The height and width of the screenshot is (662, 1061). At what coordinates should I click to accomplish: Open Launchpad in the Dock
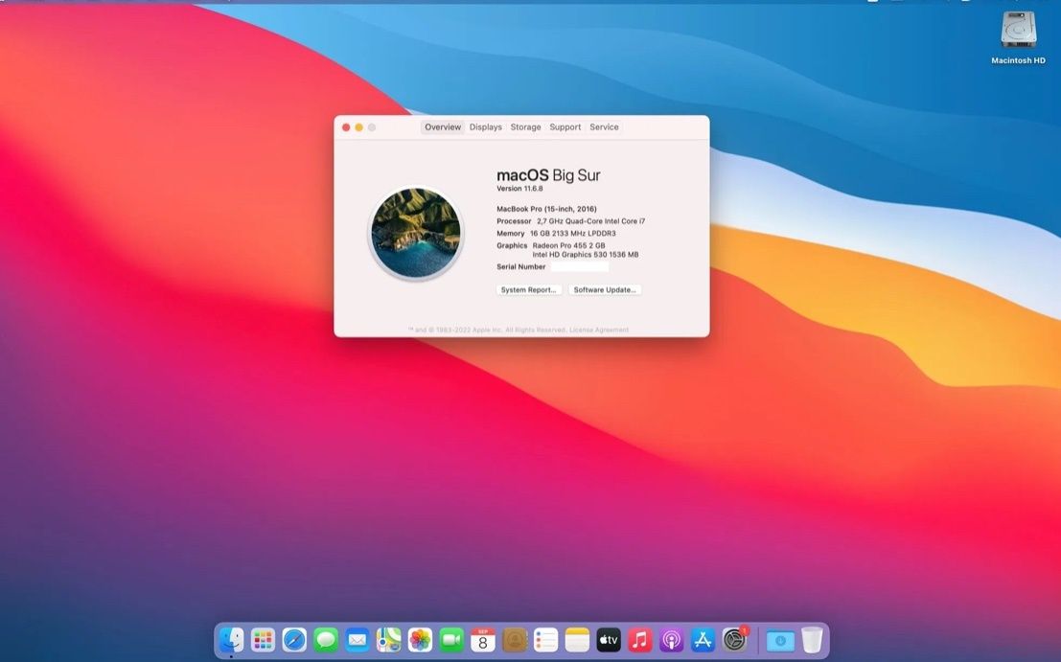pyautogui.click(x=263, y=639)
